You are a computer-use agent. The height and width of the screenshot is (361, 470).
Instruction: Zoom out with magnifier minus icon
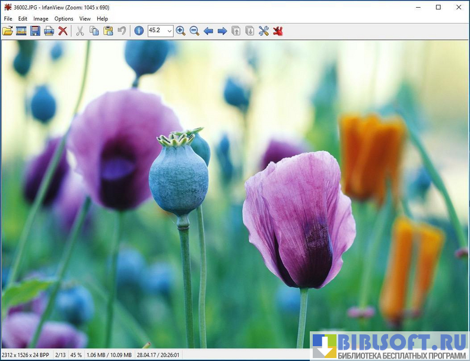(x=194, y=31)
